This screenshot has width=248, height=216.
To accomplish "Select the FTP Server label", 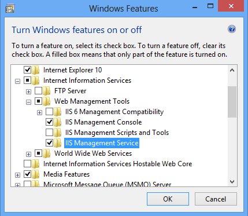I will pyautogui.click(x=71, y=91).
